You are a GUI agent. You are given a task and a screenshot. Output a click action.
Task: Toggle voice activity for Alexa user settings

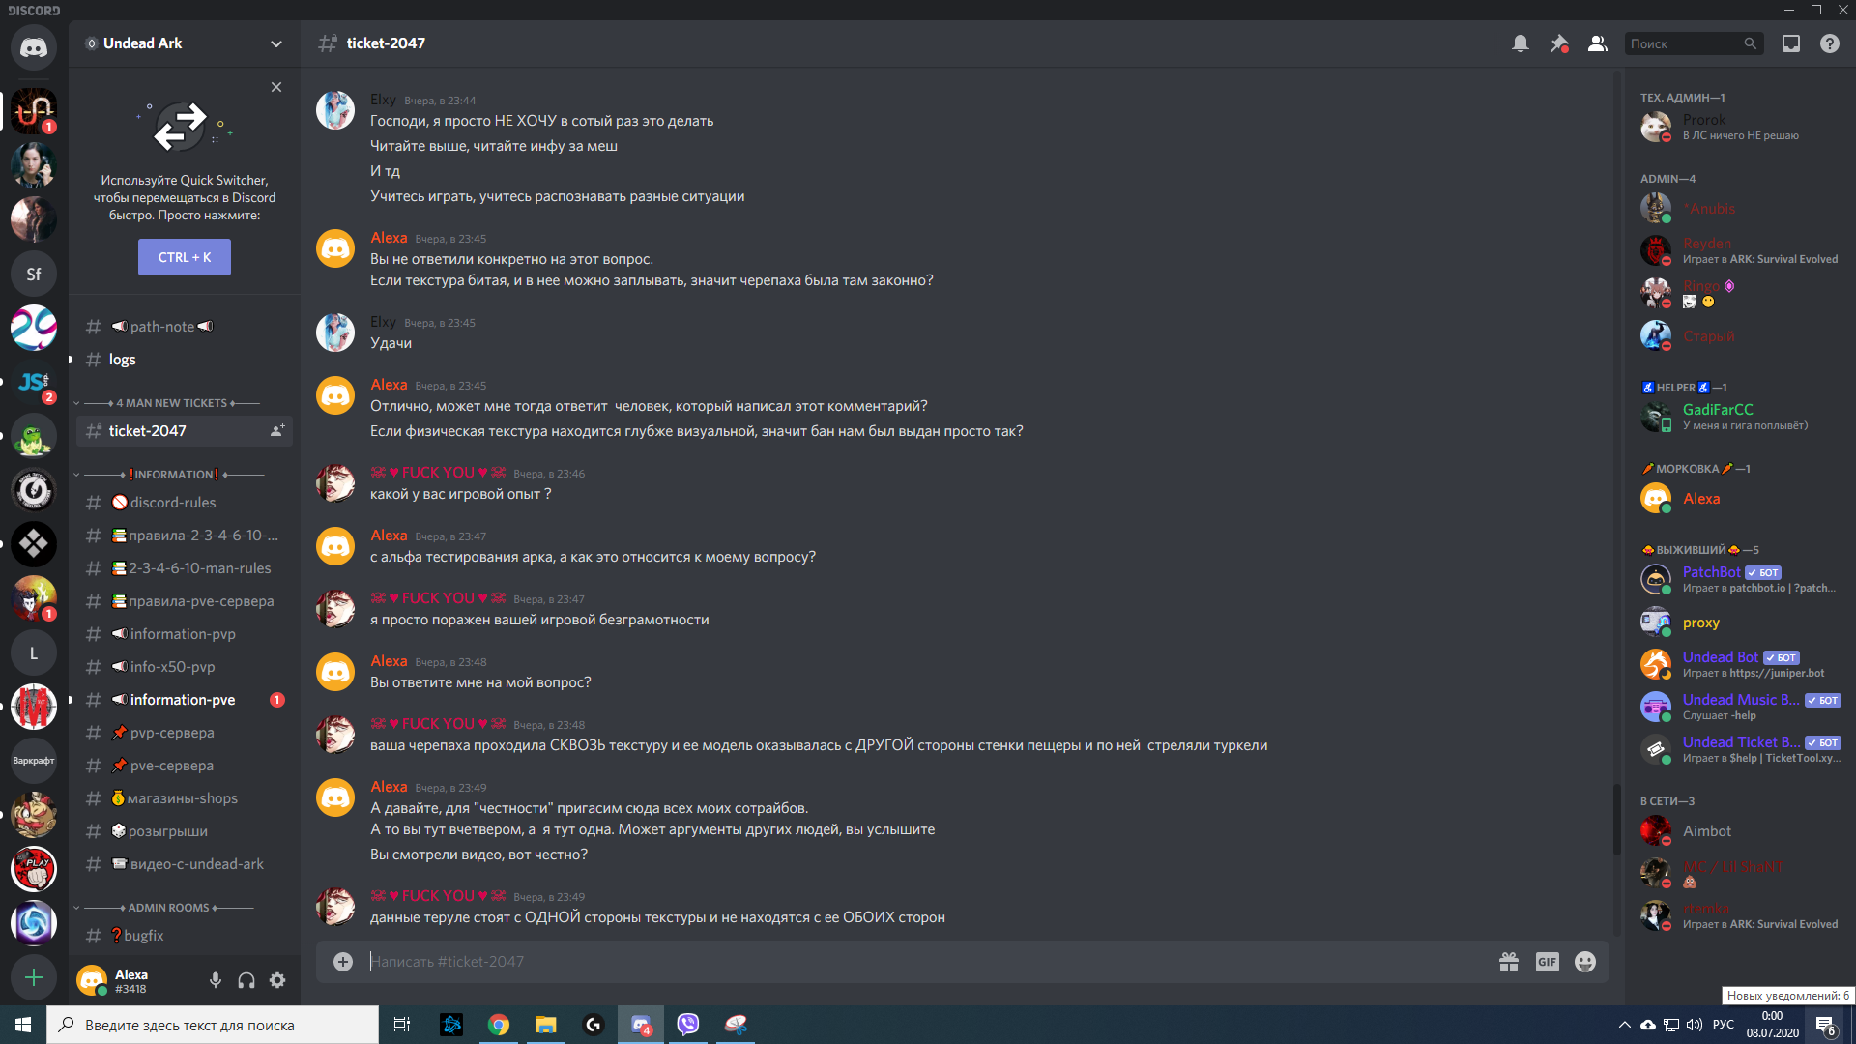[x=215, y=981]
